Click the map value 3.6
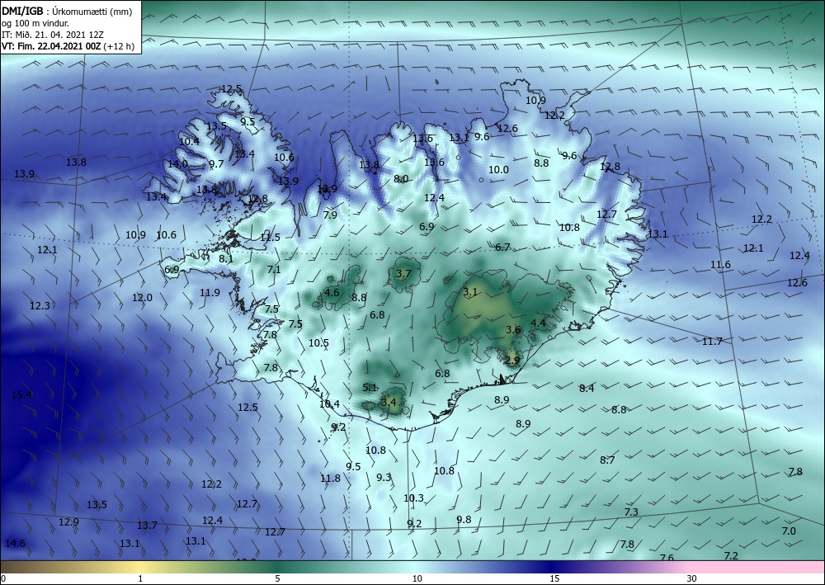 (513, 330)
